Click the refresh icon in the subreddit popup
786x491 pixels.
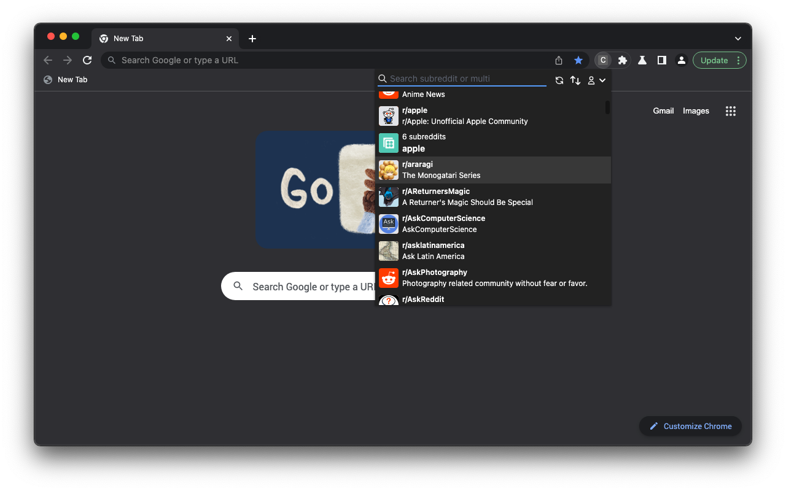(x=559, y=80)
